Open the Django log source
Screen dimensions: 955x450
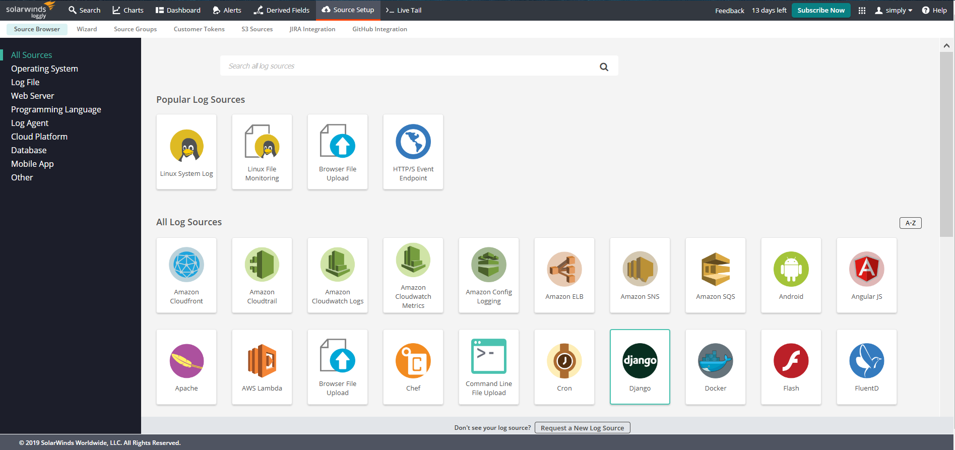point(640,367)
